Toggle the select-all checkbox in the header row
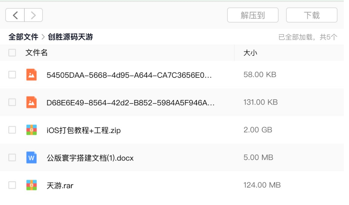Image resolution: width=349 pixels, height=205 pixels. 13,53
